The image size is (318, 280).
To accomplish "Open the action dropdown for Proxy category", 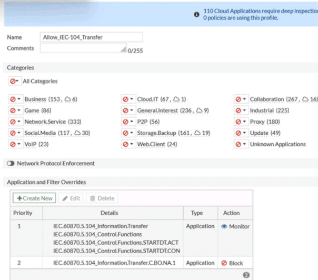I will [x=245, y=122].
